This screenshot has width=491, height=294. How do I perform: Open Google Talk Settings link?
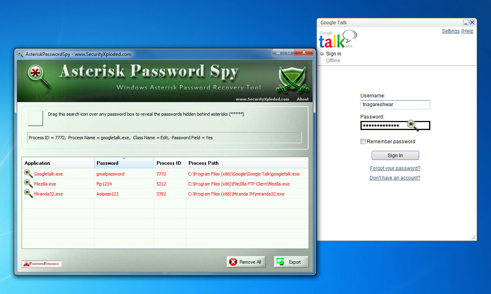451,31
